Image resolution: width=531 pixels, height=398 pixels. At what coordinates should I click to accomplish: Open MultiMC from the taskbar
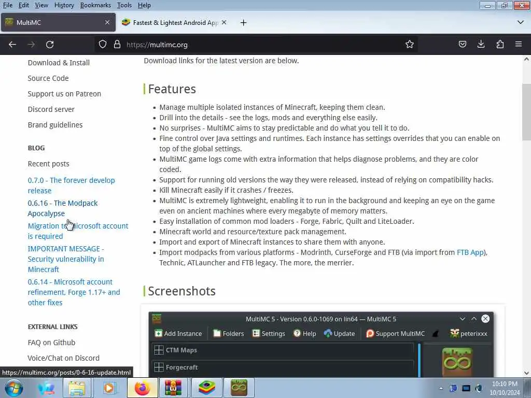click(x=239, y=388)
